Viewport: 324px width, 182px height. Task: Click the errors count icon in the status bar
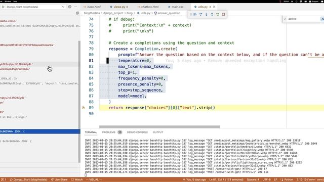[4, 179]
